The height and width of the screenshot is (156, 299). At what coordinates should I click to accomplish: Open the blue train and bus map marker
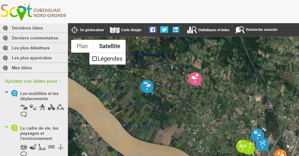(x=257, y=135)
